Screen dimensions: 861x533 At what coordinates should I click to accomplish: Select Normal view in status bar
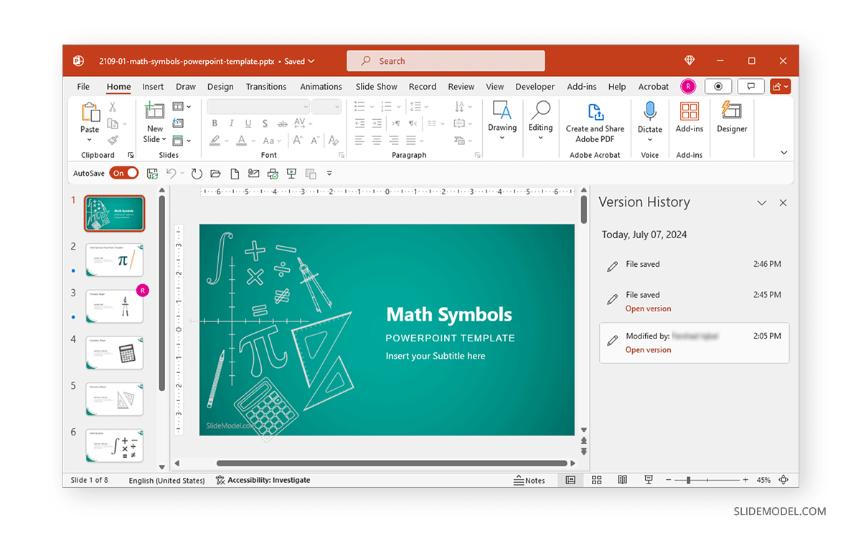570,480
